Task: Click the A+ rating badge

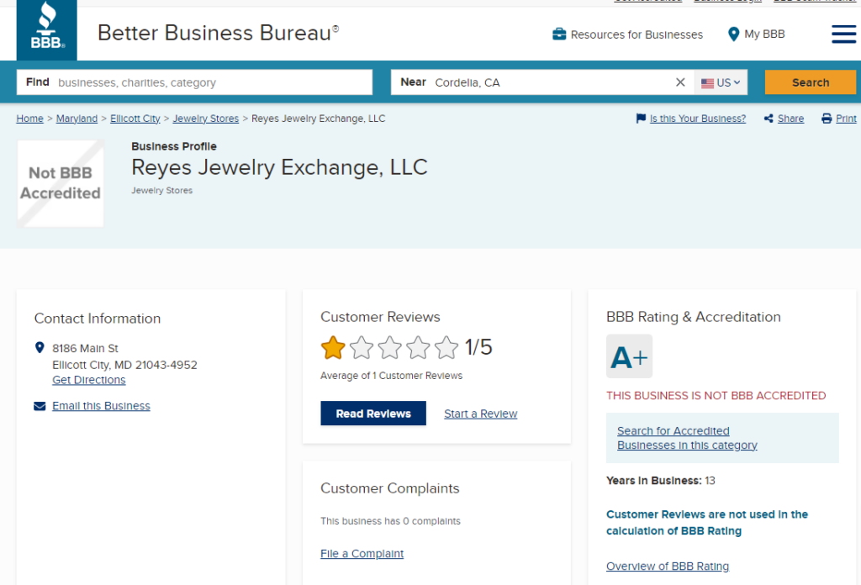Action: pyautogui.click(x=629, y=356)
